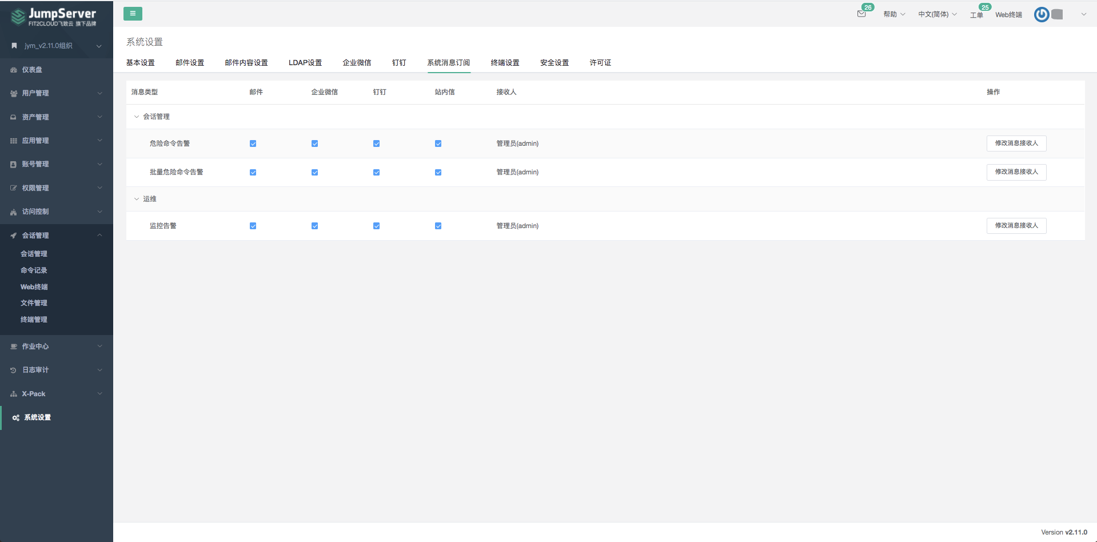
Task: Click 修改消息接收人 for 监控告警
Action: pyautogui.click(x=1016, y=225)
